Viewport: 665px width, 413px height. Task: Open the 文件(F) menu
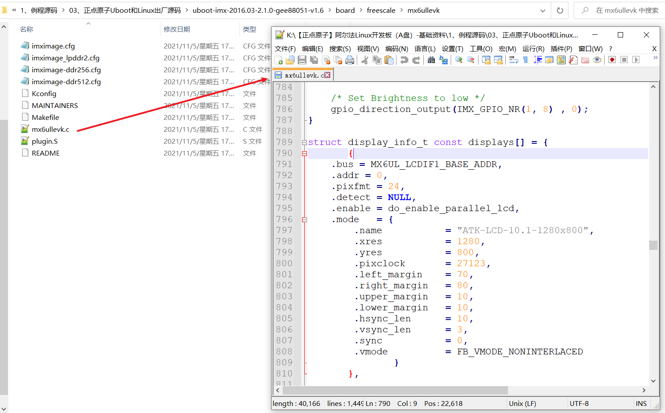285,48
